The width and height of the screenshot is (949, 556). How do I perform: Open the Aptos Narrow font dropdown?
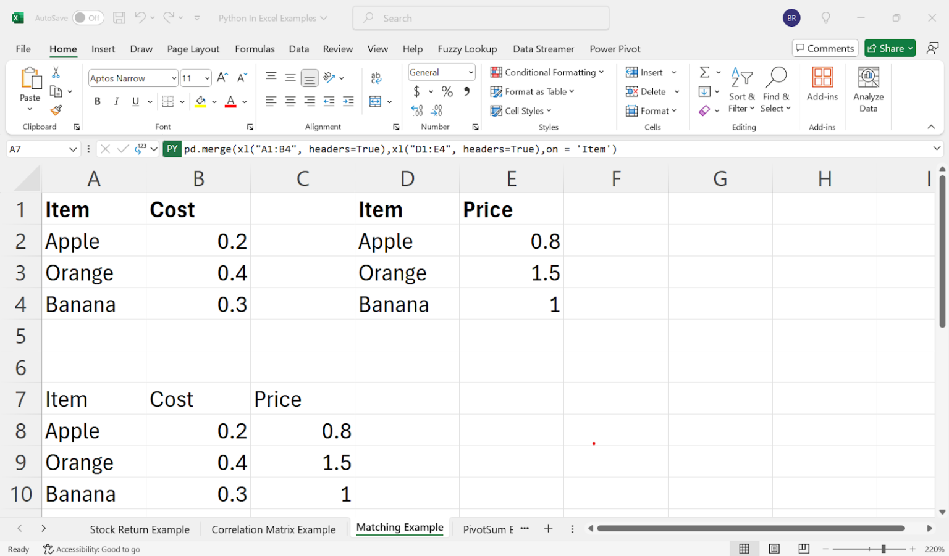[x=175, y=78]
